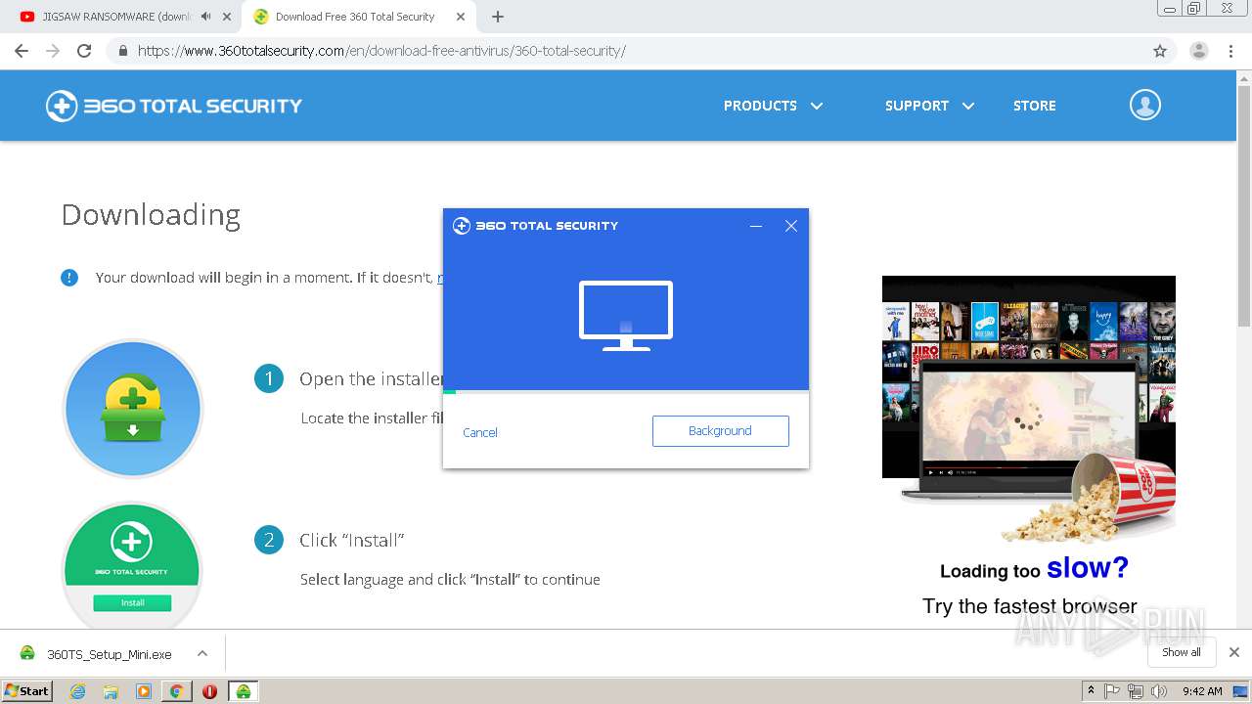Open the STORE page

[x=1034, y=106]
